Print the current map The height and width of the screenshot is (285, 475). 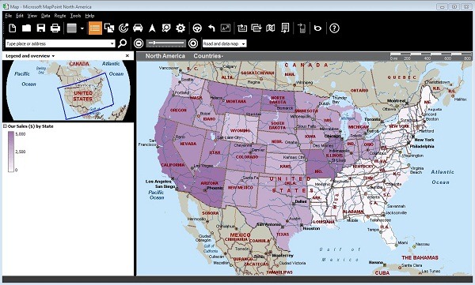[x=55, y=28]
